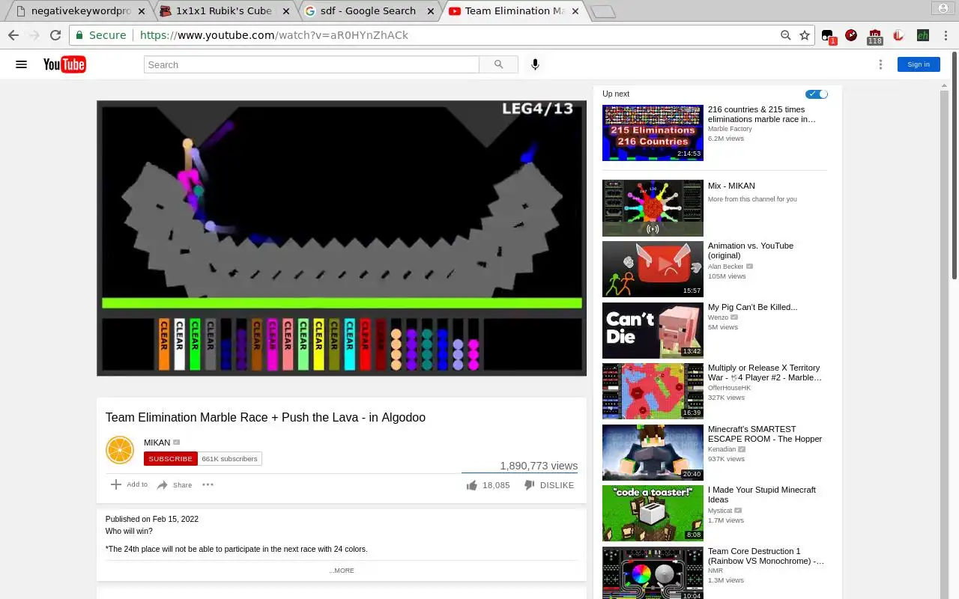Focus the YouTube search box
959x599 pixels.
(312, 64)
